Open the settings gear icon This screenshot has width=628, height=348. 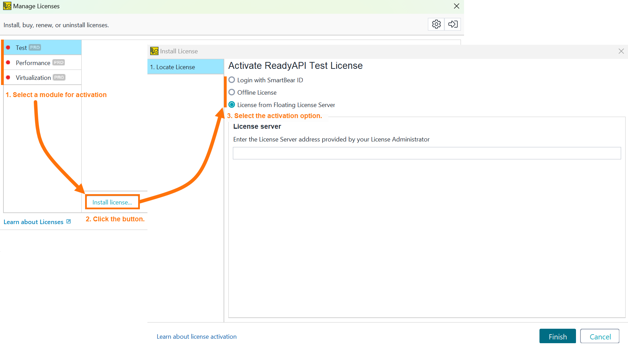436,24
